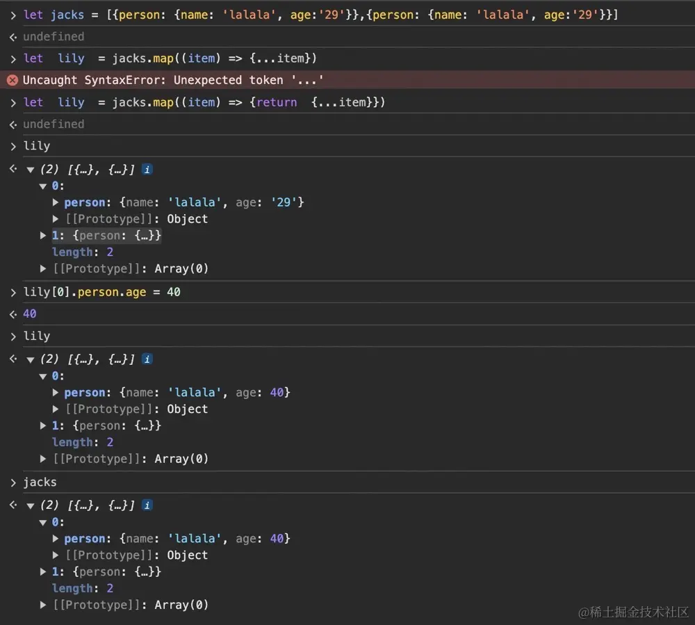Click the returned value 40 line
Viewport: 695px width, 625px height.
coord(30,314)
